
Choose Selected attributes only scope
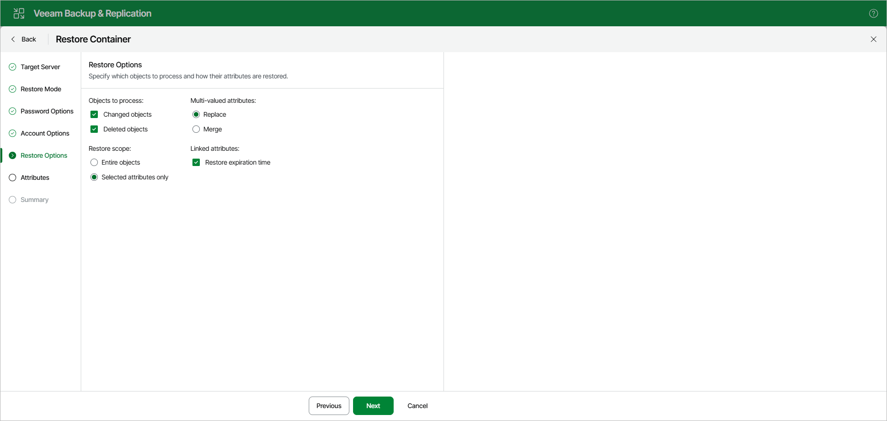tap(94, 177)
